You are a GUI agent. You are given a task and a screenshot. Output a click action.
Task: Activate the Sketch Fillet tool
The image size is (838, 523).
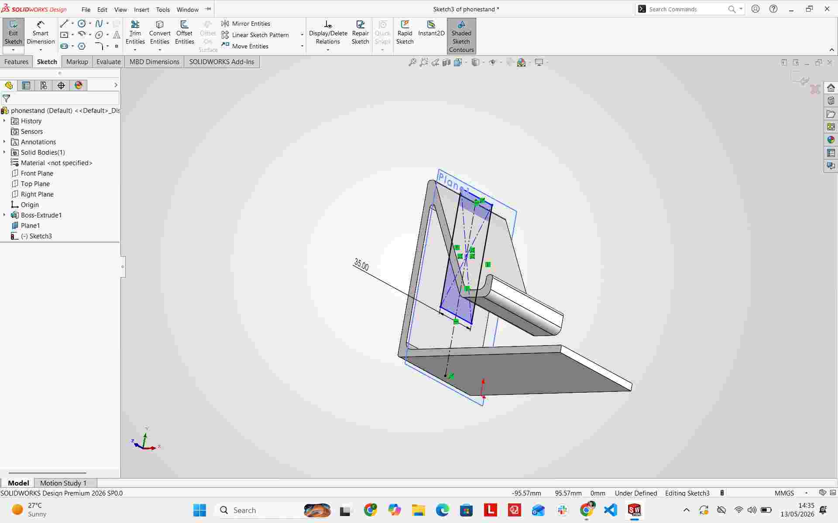(99, 46)
